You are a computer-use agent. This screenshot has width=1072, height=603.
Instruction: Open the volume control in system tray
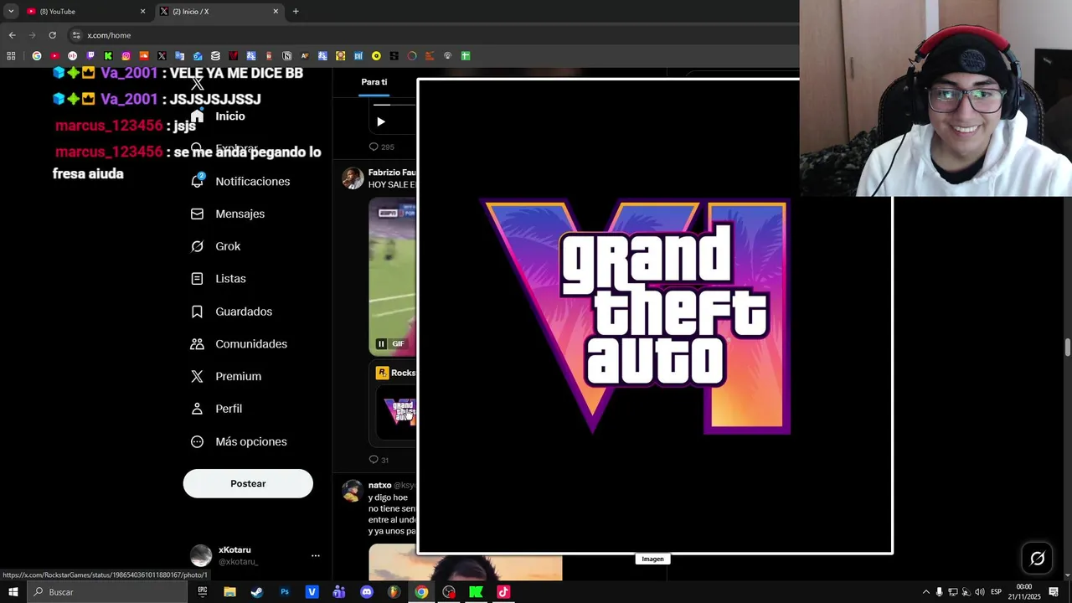tap(979, 592)
